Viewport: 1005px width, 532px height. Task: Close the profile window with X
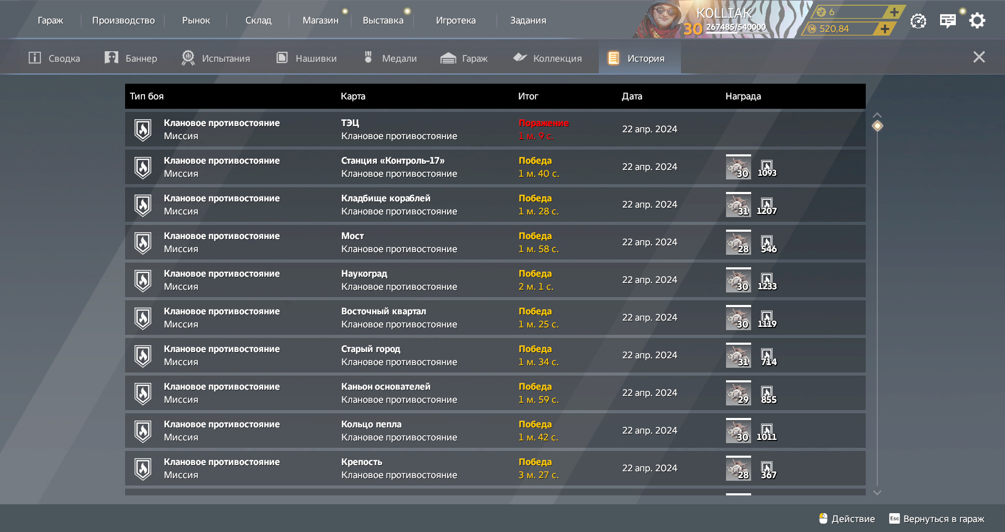(979, 57)
